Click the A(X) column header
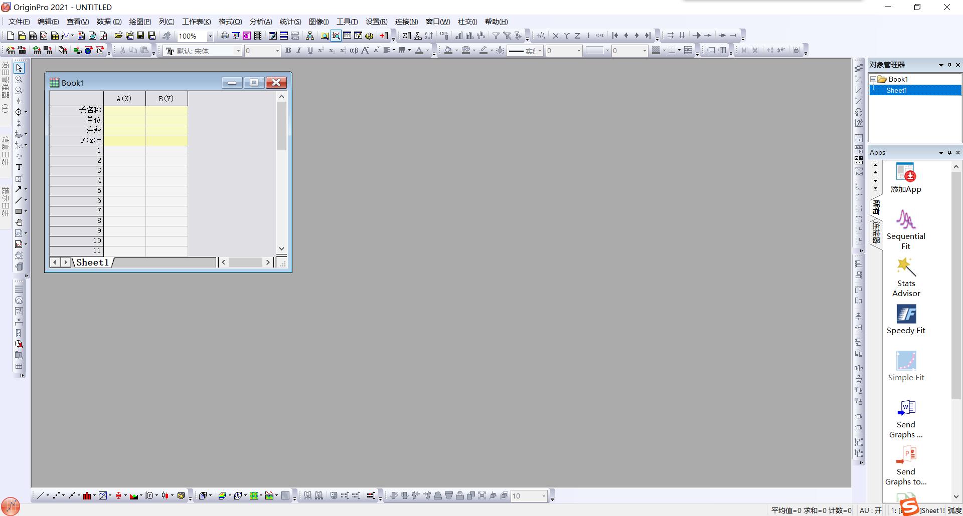Screen dimensions: 963x516 124,99
